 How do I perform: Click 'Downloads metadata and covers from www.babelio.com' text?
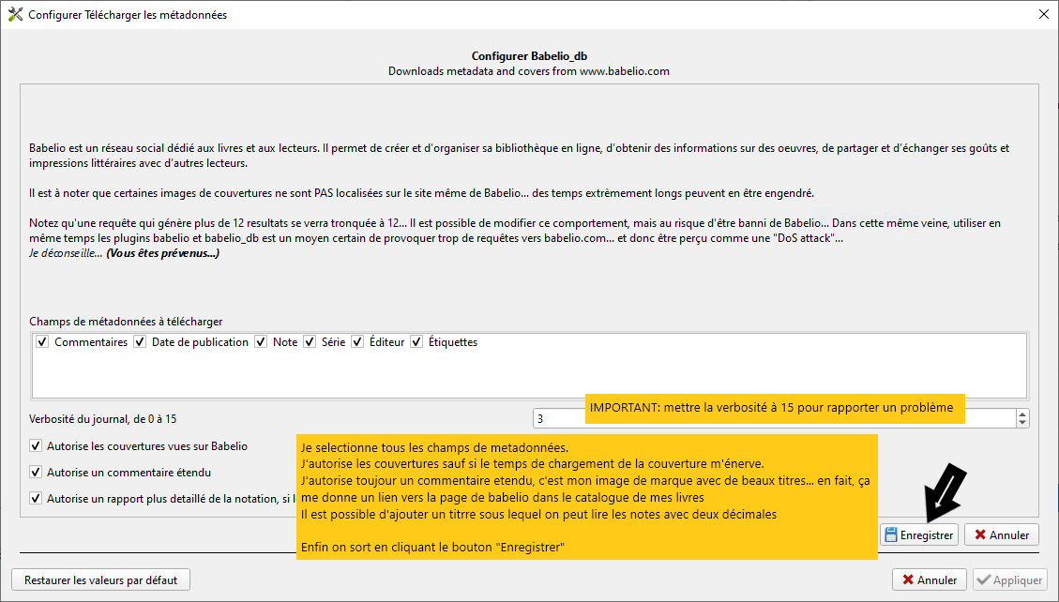529,71
